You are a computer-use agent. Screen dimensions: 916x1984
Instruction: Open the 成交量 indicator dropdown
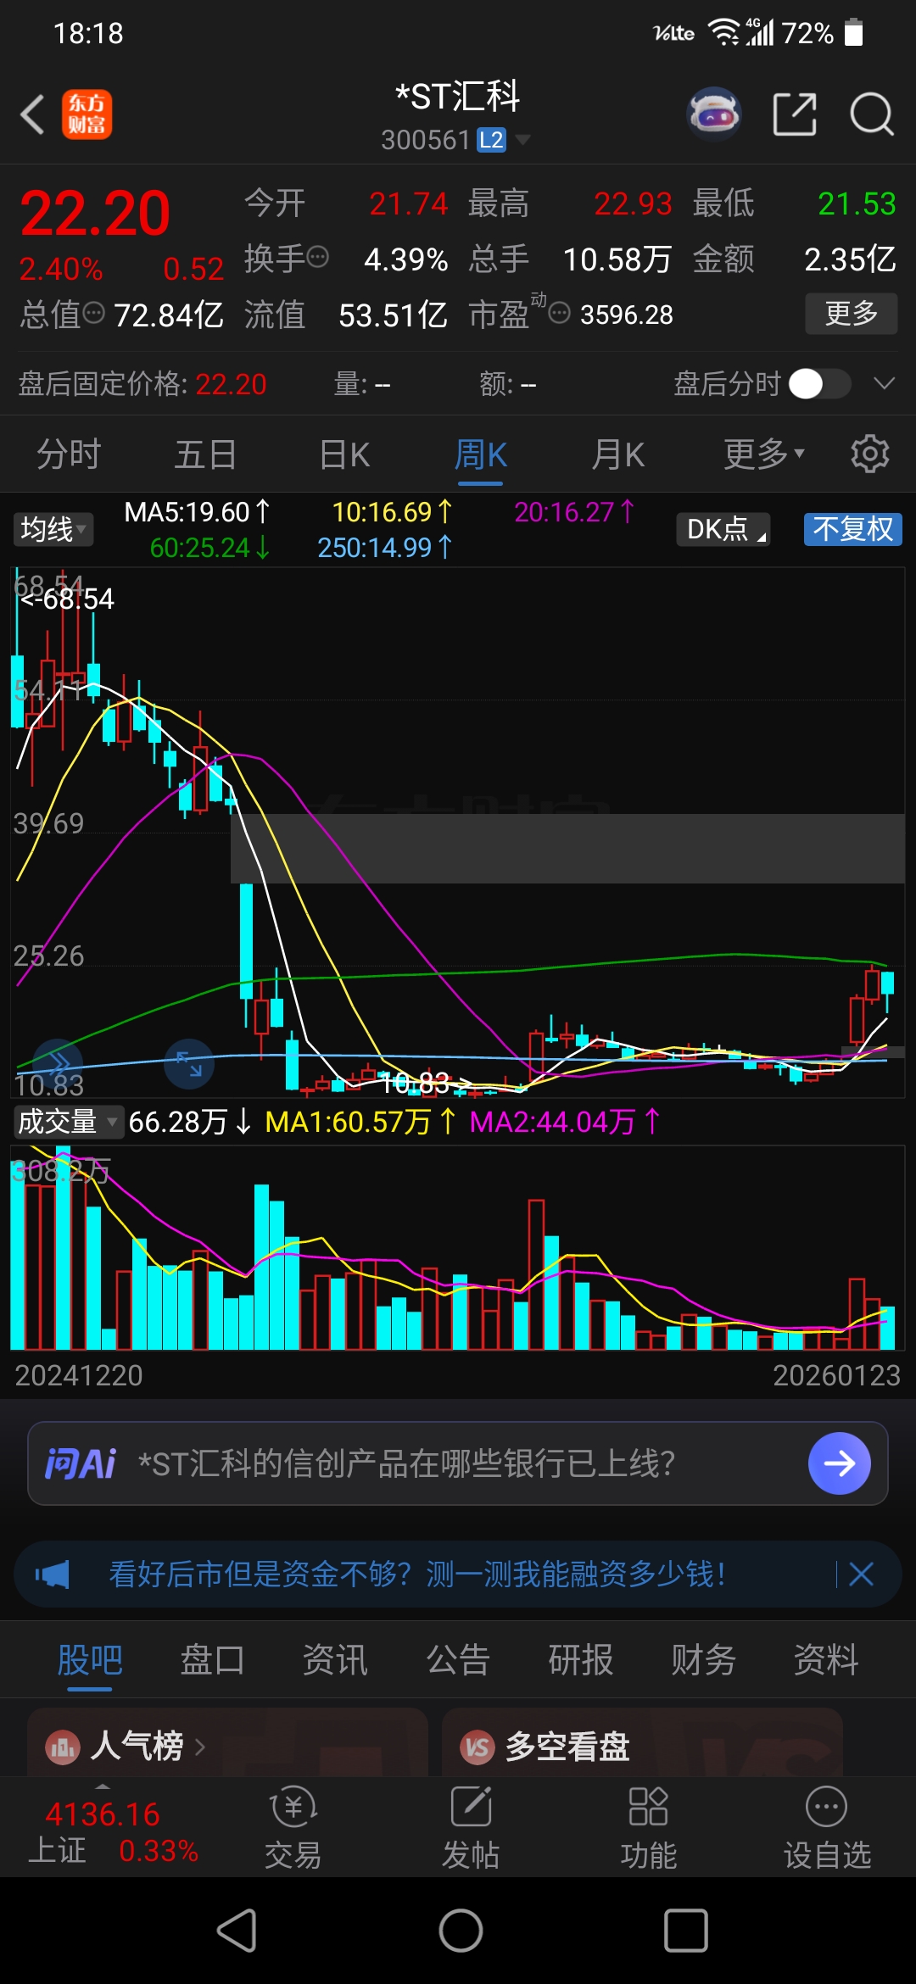coord(68,1122)
